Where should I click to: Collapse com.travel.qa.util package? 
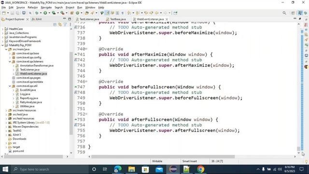coord(10,86)
